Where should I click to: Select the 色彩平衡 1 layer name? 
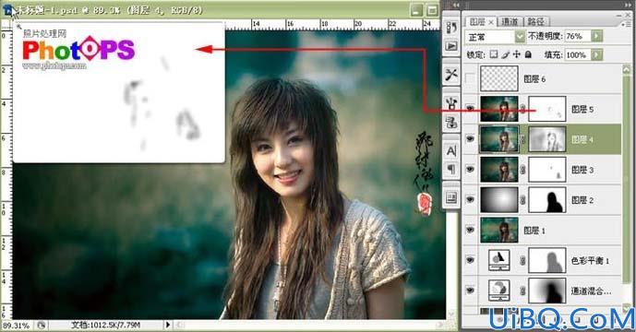[x=590, y=261]
